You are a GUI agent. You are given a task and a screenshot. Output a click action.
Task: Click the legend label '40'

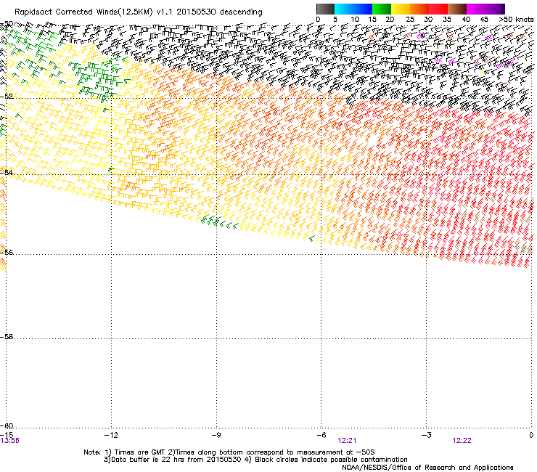(466, 20)
